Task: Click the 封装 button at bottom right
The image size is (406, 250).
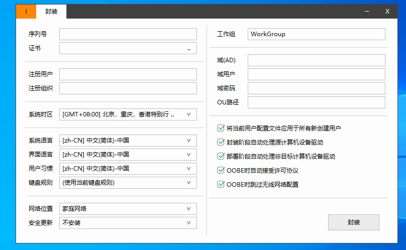Action: pos(353,222)
